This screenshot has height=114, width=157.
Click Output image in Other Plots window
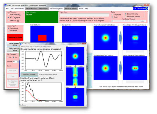(x=75, y=97)
